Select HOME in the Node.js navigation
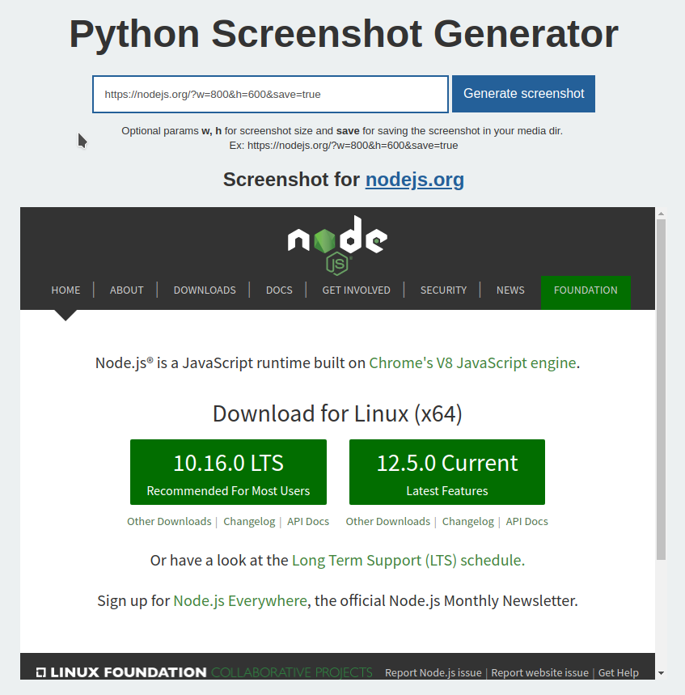The image size is (685, 695). tap(66, 290)
